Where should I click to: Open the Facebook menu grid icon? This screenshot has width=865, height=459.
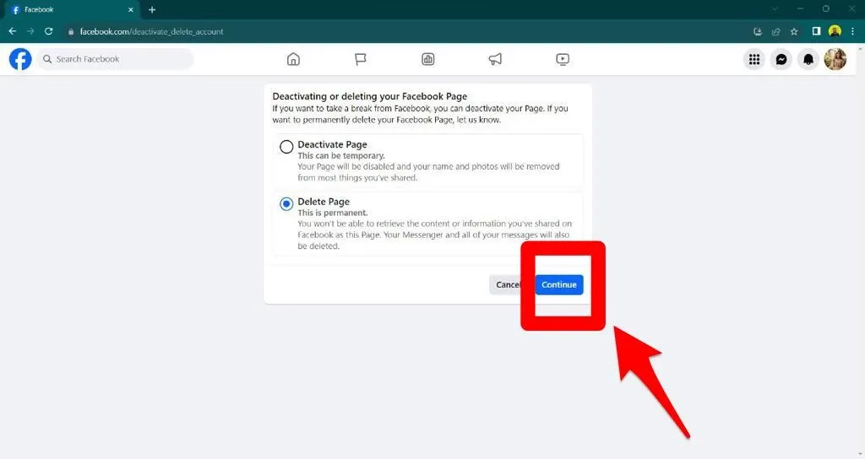[x=754, y=59]
